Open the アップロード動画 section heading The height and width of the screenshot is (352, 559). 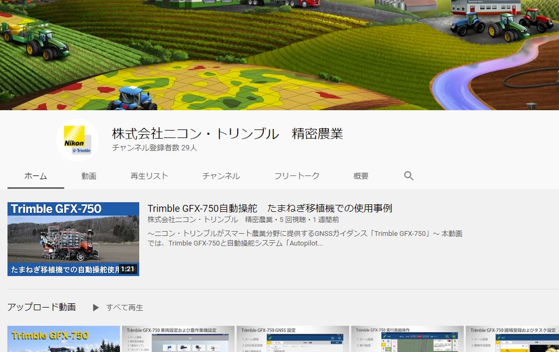[x=42, y=307]
